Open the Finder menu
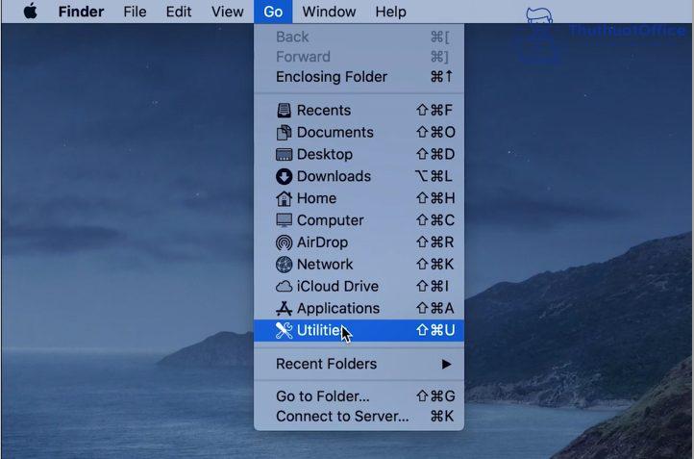The height and width of the screenshot is (459, 694). tap(81, 12)
